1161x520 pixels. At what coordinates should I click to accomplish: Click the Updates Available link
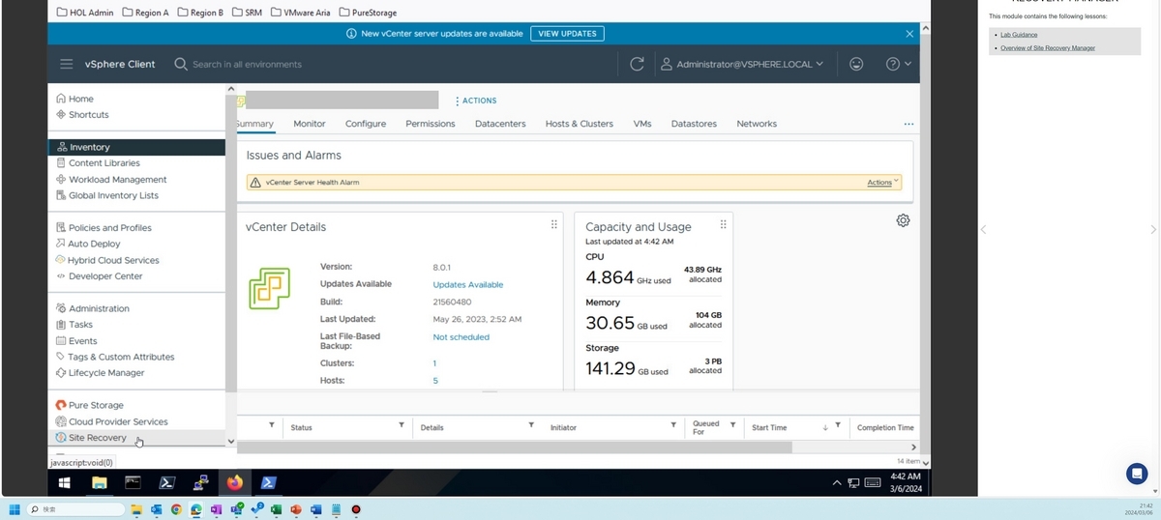coord(468,285)
